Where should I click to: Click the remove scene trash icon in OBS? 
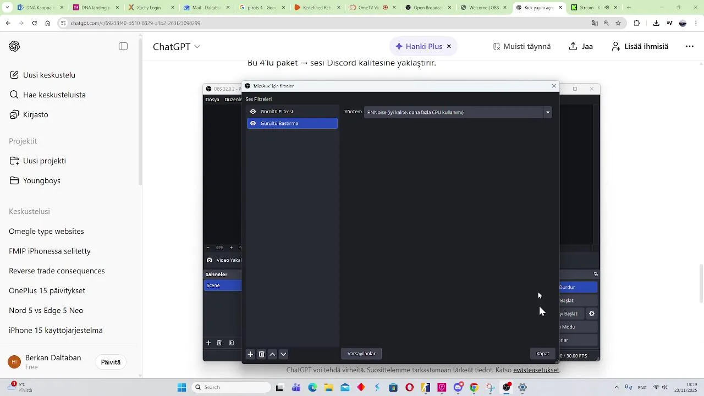click(x=219, y=343)
